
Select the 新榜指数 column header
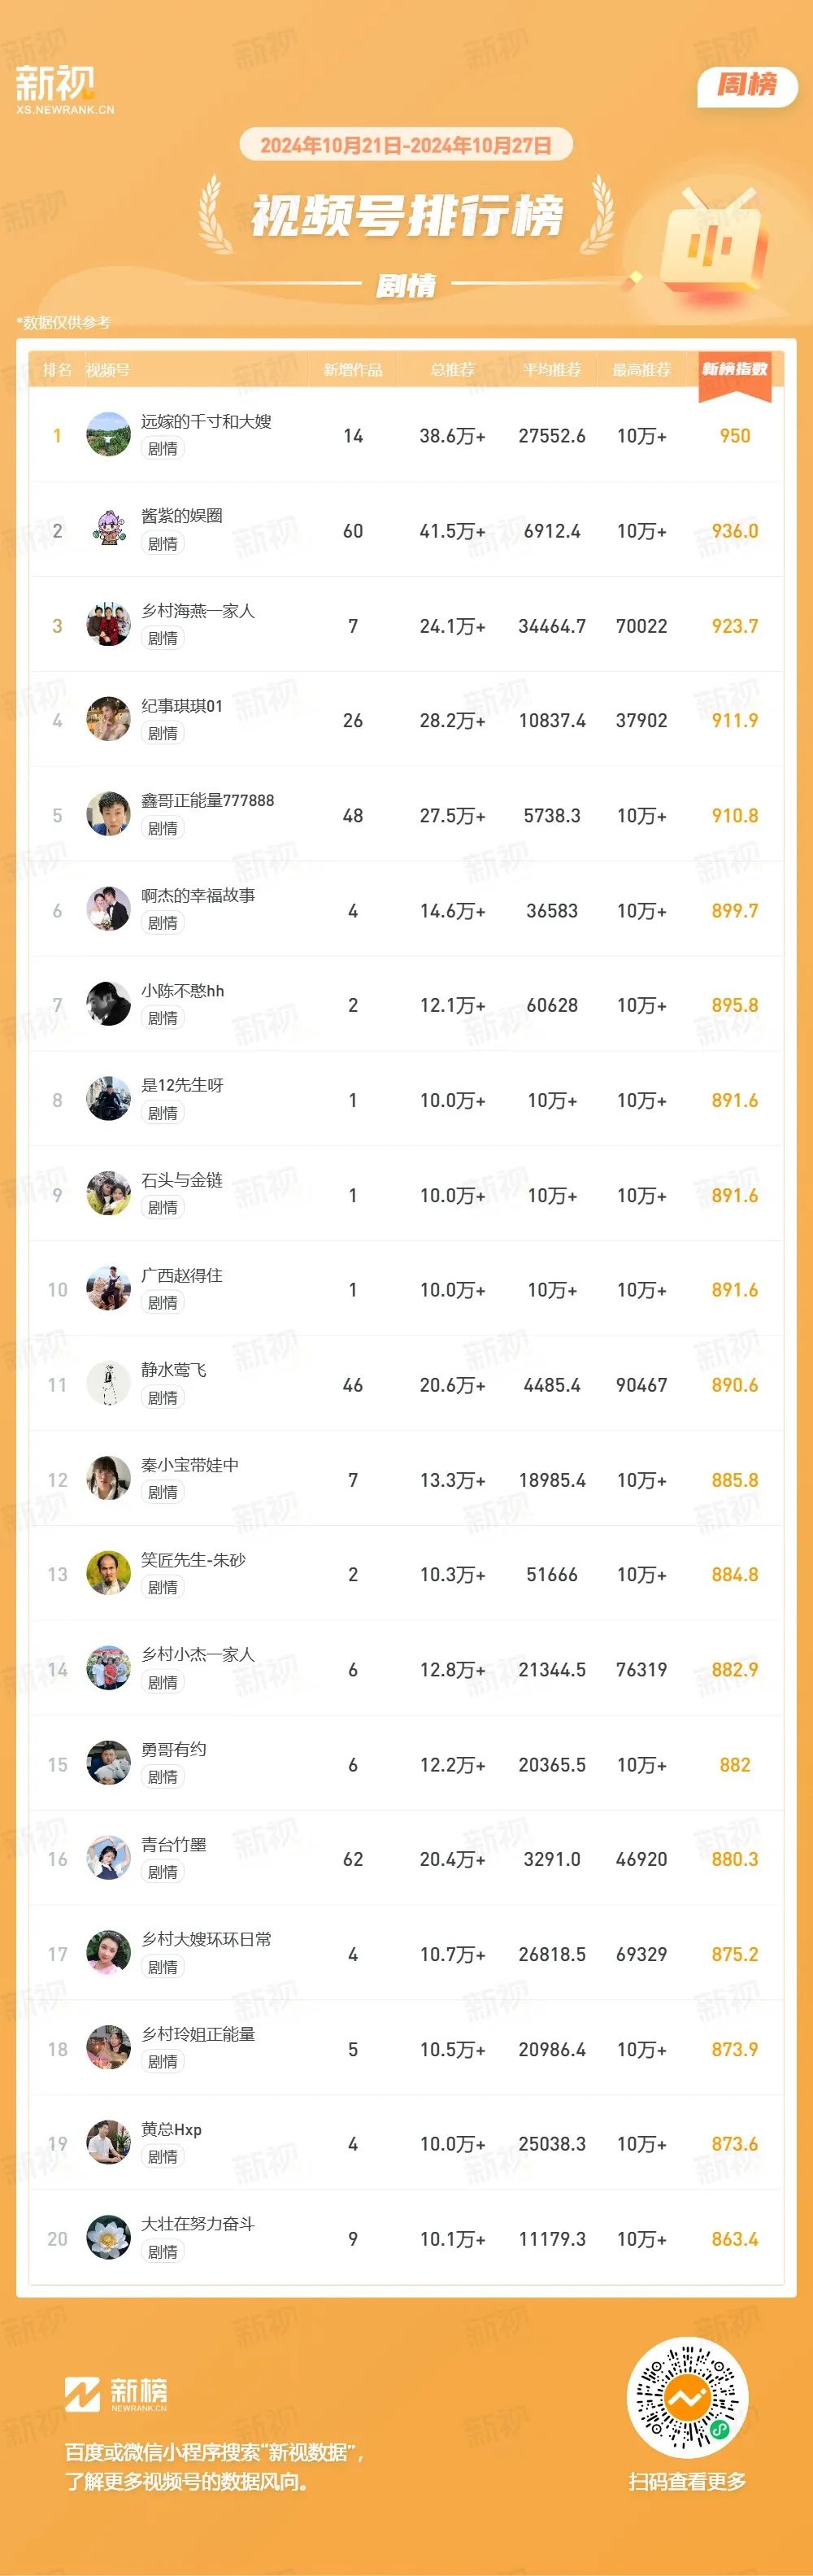click(x=735, y=370)
